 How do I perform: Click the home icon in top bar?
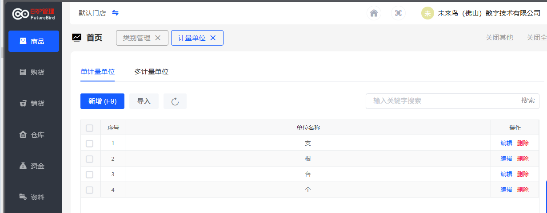point(374,13)
